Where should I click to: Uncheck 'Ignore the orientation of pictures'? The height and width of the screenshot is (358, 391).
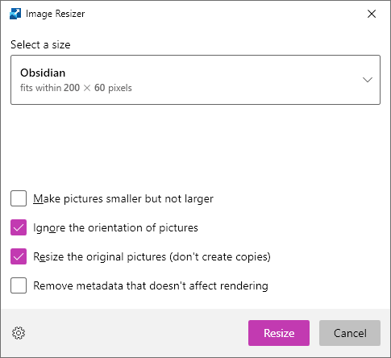pos(19,227)
